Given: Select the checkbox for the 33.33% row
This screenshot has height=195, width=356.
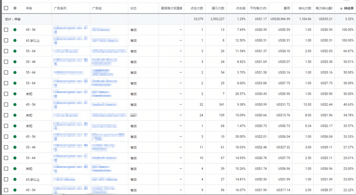Looking at the screenshot, I should coord(6,137).
